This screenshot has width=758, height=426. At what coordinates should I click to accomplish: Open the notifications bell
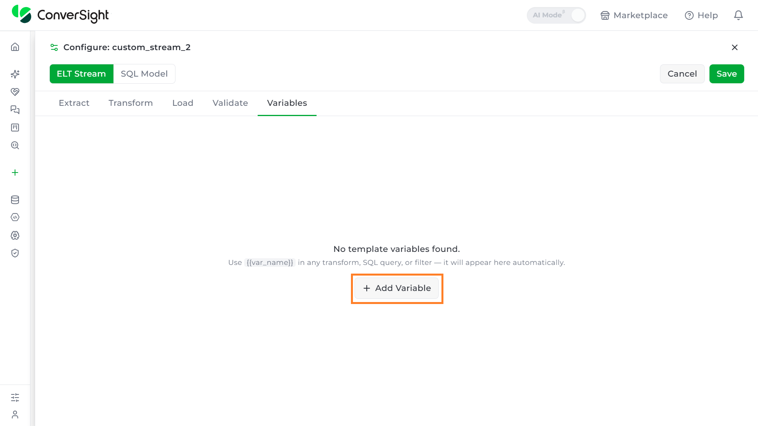pos(738,15)
